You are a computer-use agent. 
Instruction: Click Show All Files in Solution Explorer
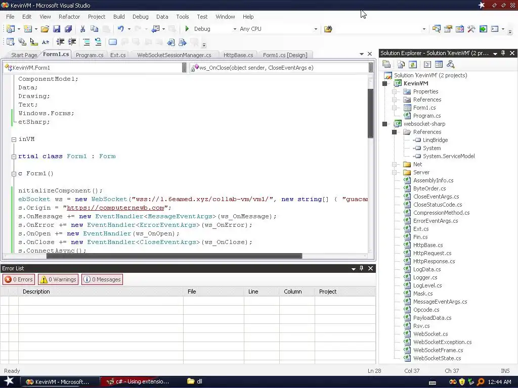tap(401, 64)
